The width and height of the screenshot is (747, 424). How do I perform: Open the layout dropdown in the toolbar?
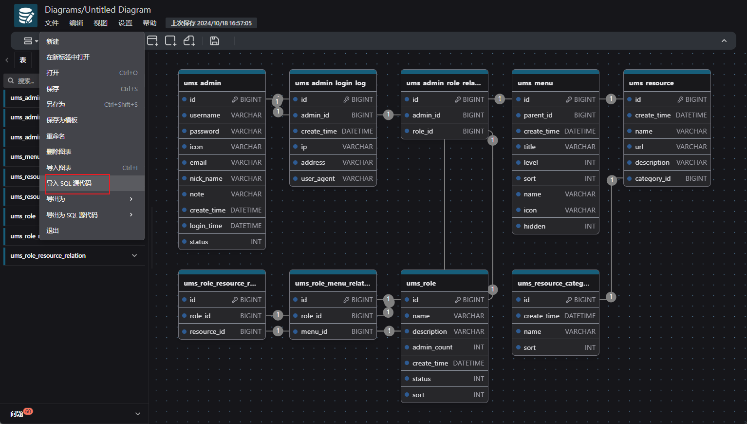click(31, 41)
